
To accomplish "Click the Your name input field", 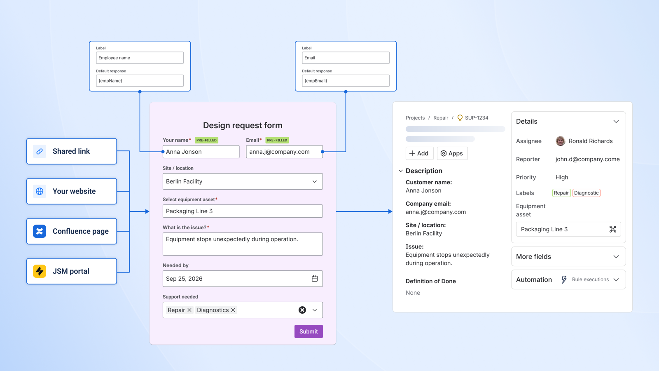I will (x=201, y=152).
